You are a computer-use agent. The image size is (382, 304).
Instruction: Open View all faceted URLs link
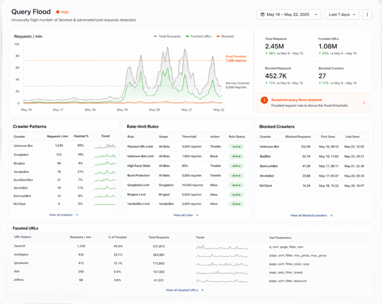coord(184,290)
